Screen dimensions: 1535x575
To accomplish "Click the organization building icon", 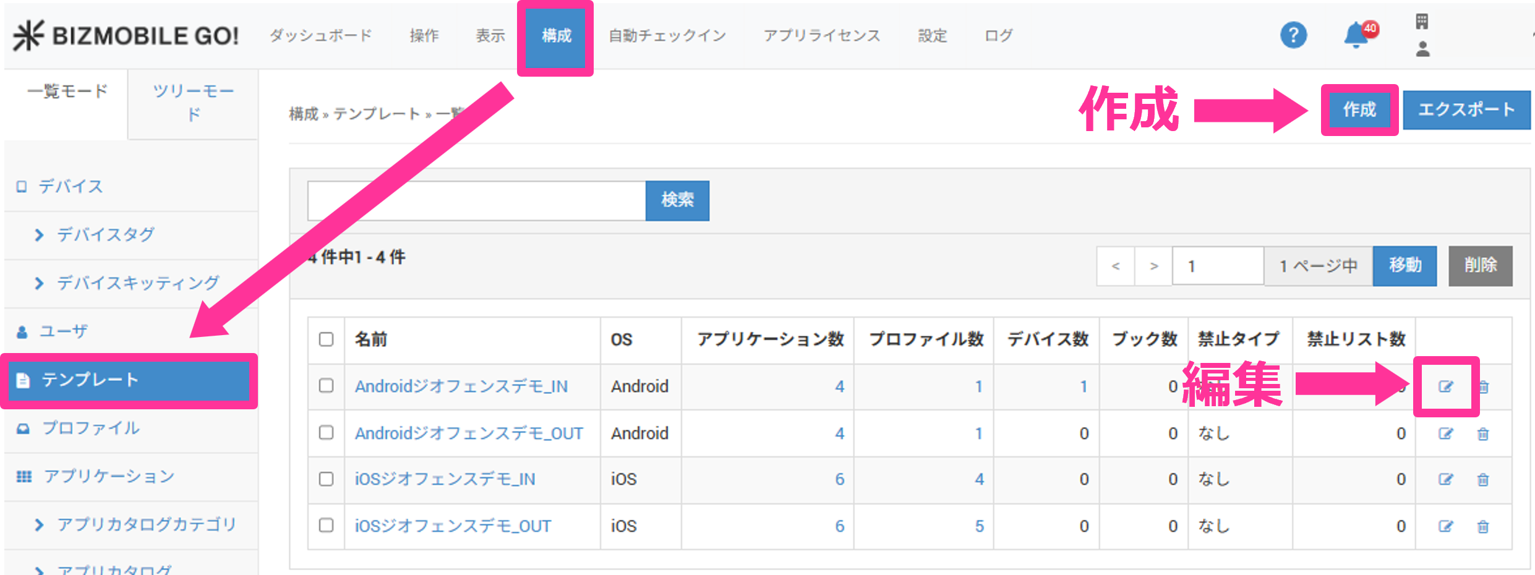I will tap(1422, 22).
